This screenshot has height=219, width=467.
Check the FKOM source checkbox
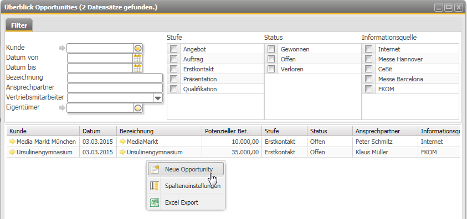(x=369, y=89)
